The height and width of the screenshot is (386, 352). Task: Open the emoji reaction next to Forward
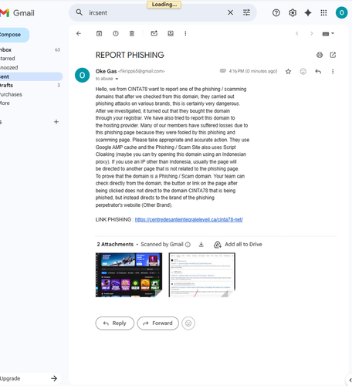(188, 323)
